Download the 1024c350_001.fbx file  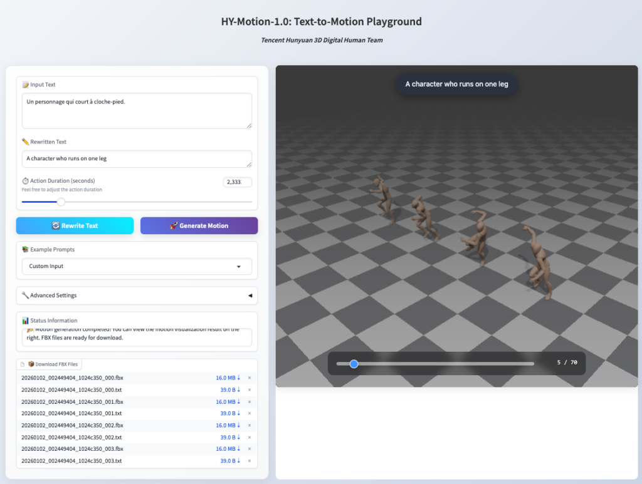pyautogui.click(x=228, y=401)
